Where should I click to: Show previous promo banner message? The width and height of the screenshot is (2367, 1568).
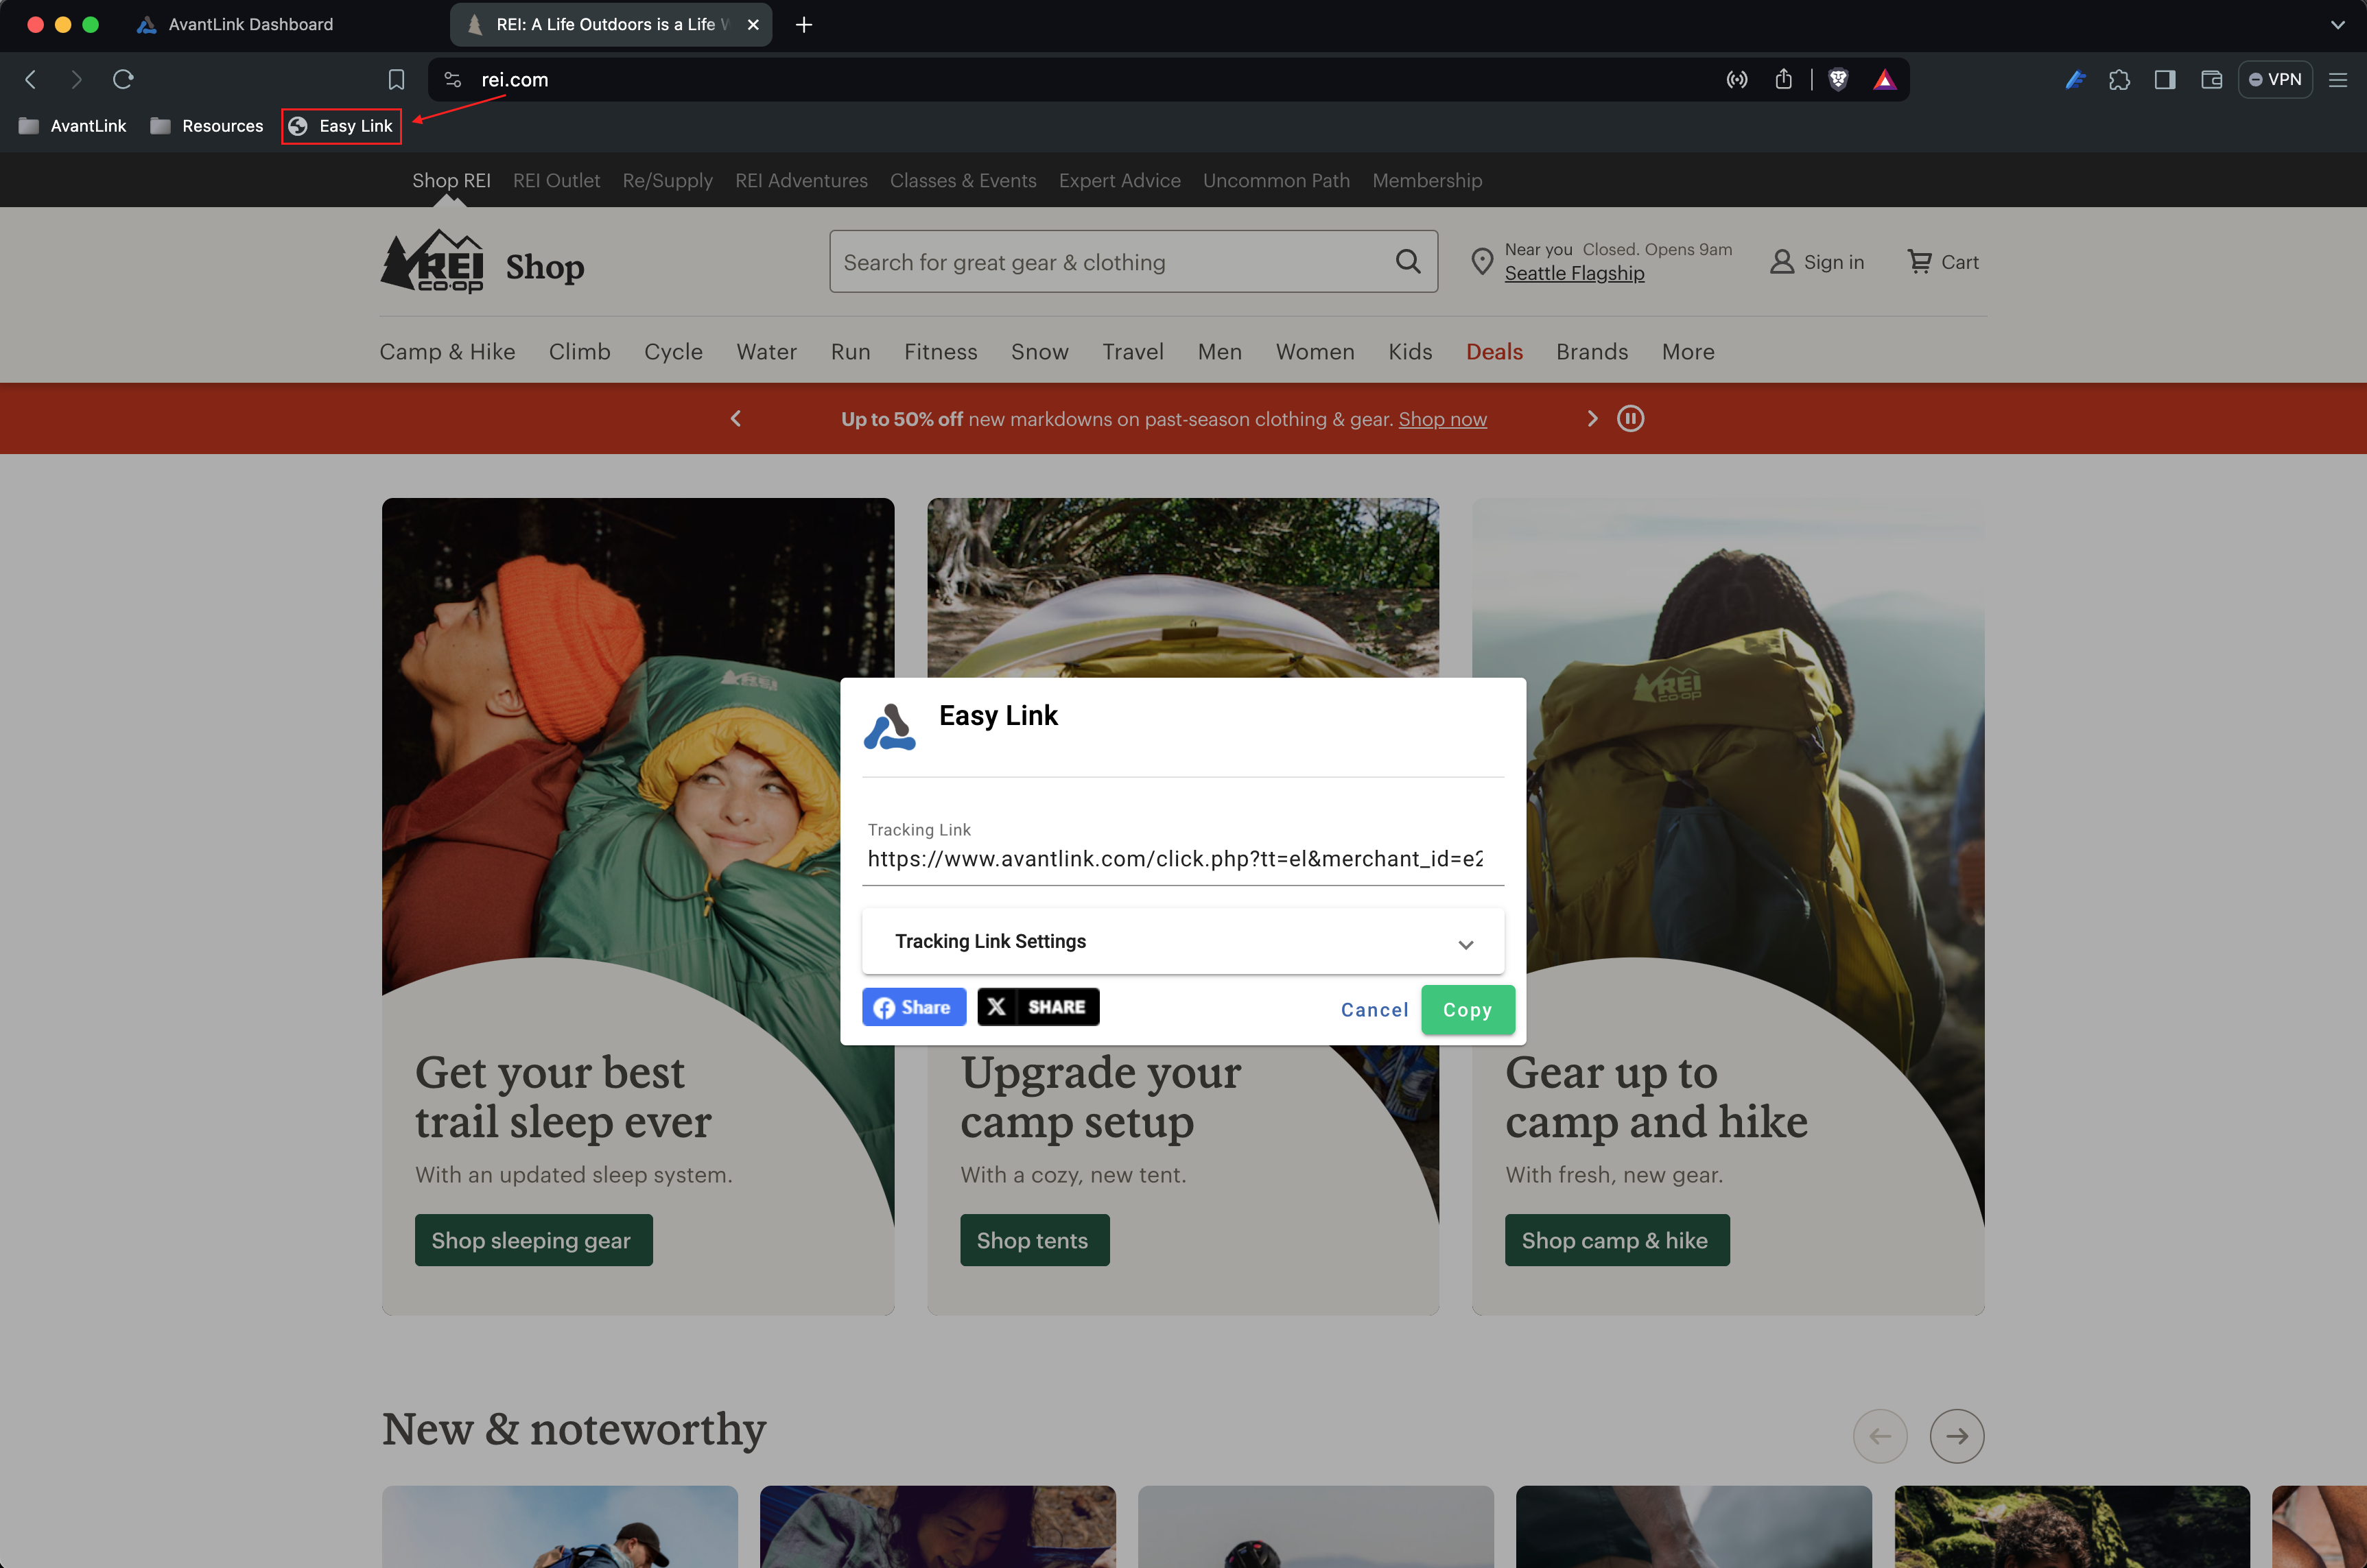coord(736,419)
